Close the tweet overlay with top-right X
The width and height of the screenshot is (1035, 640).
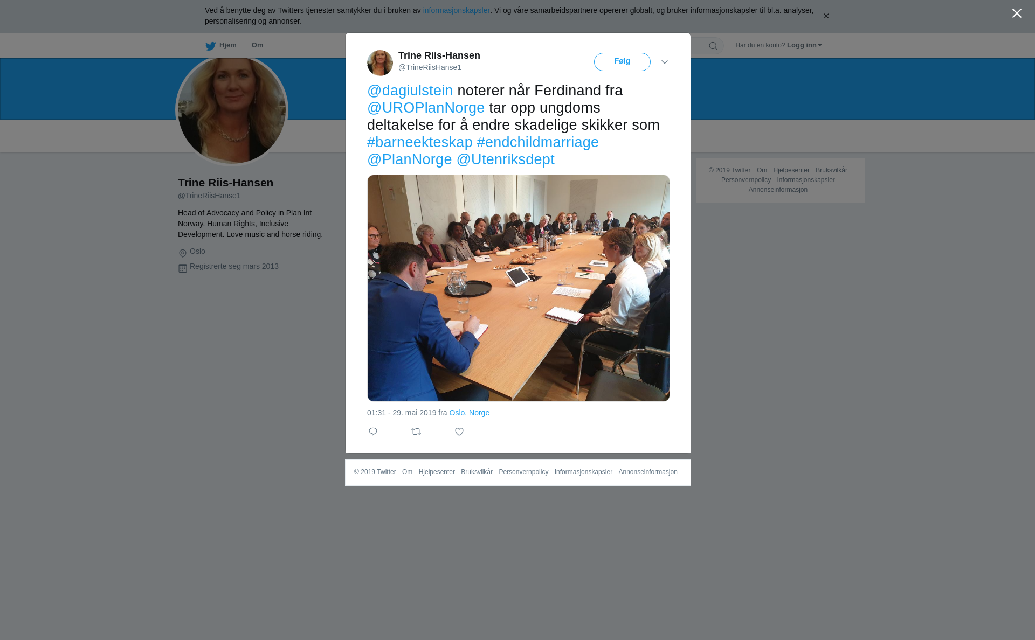pos(1017,13)
